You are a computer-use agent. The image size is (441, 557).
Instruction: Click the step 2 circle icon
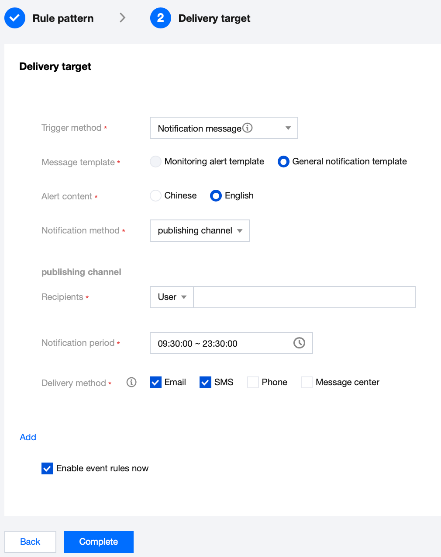point(160,18)
